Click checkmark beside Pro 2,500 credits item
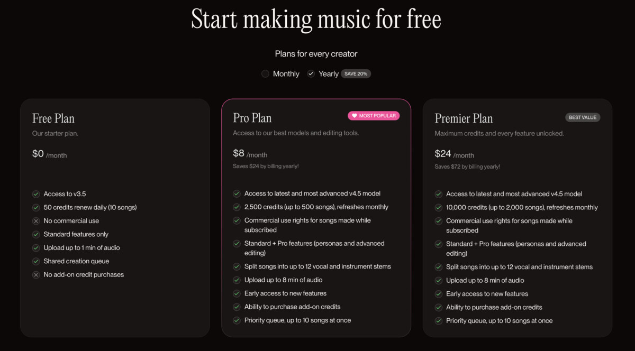The image size is (635, 351). [237, 207]
